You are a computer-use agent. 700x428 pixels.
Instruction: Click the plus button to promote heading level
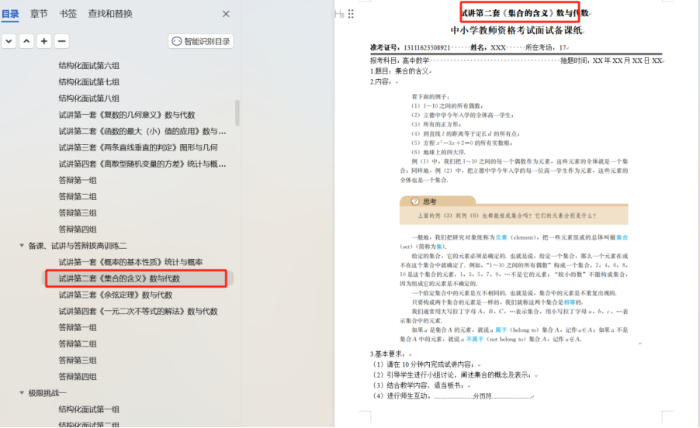pos(44,41)
